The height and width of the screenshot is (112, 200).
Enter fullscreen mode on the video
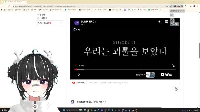coord(173,65)
